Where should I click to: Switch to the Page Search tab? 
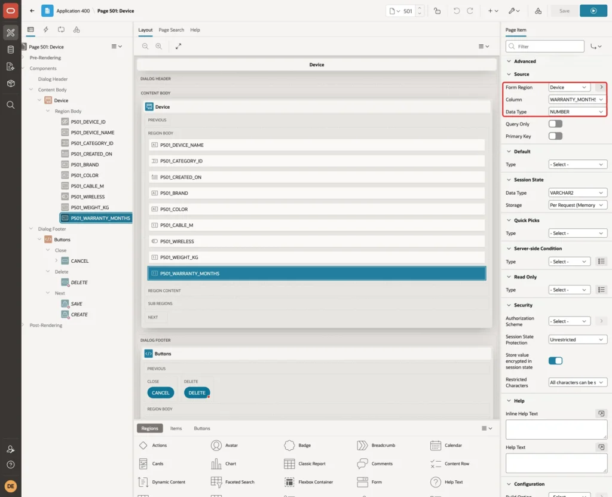point(172,30)
